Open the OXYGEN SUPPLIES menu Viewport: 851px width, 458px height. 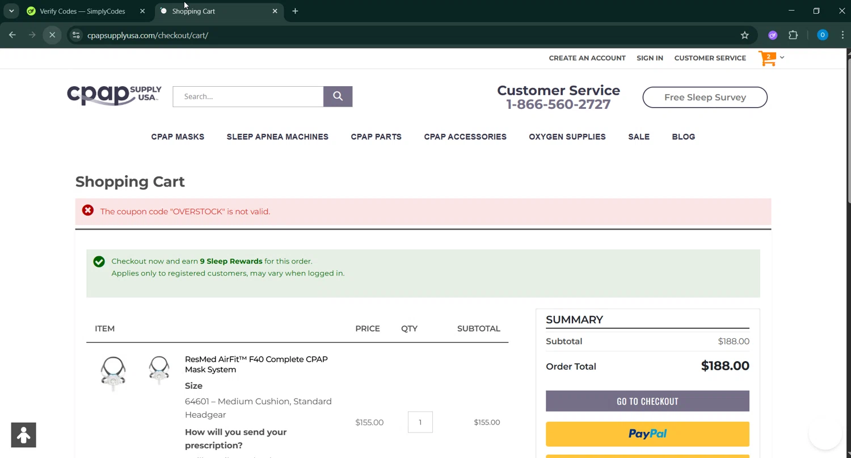point(567,137)
